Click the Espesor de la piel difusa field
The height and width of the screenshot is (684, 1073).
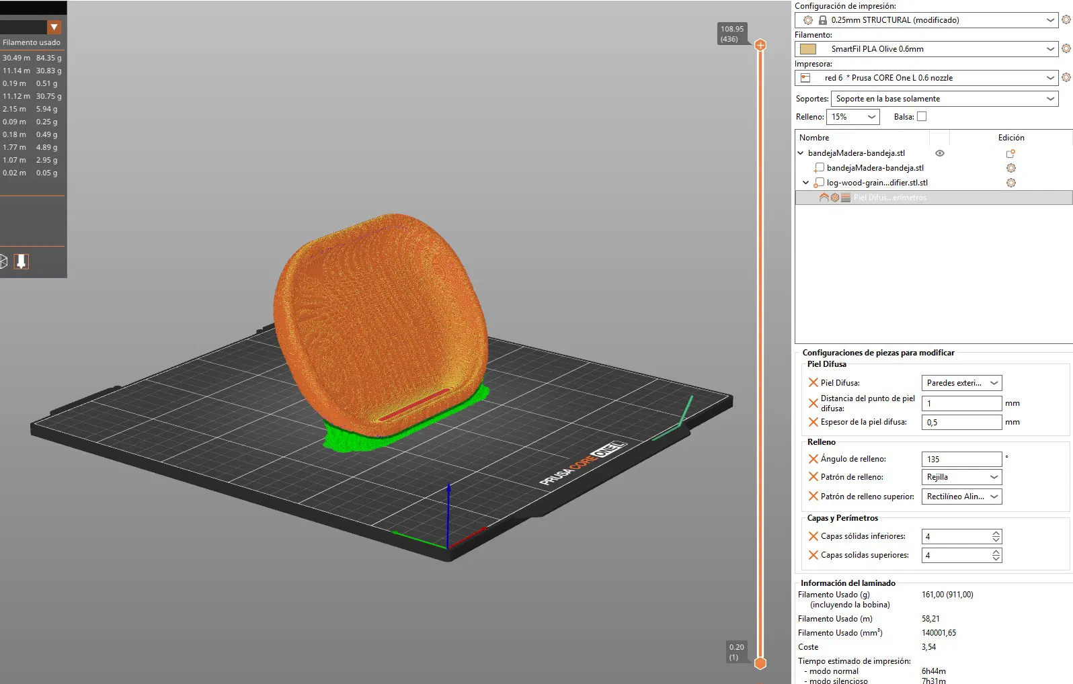tap(961, 423)
